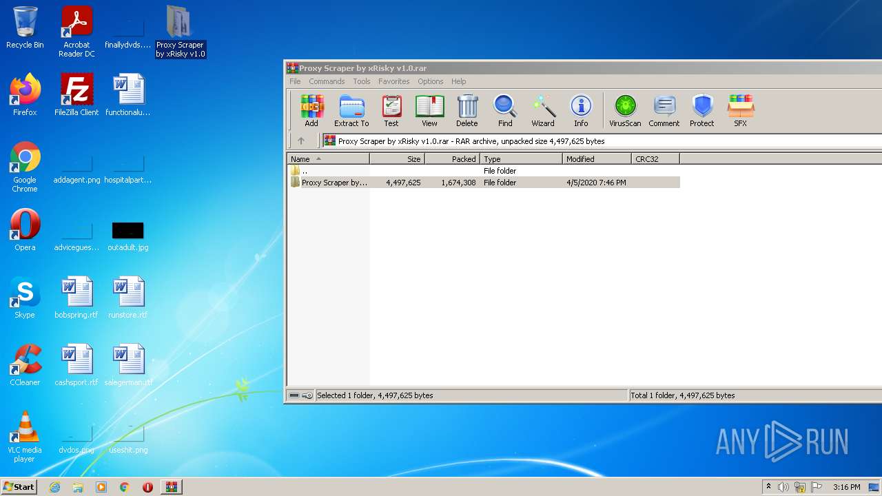Open the Start menu
Image resolution: width=882 pixels, height=496 pixels.
[19, 486]
